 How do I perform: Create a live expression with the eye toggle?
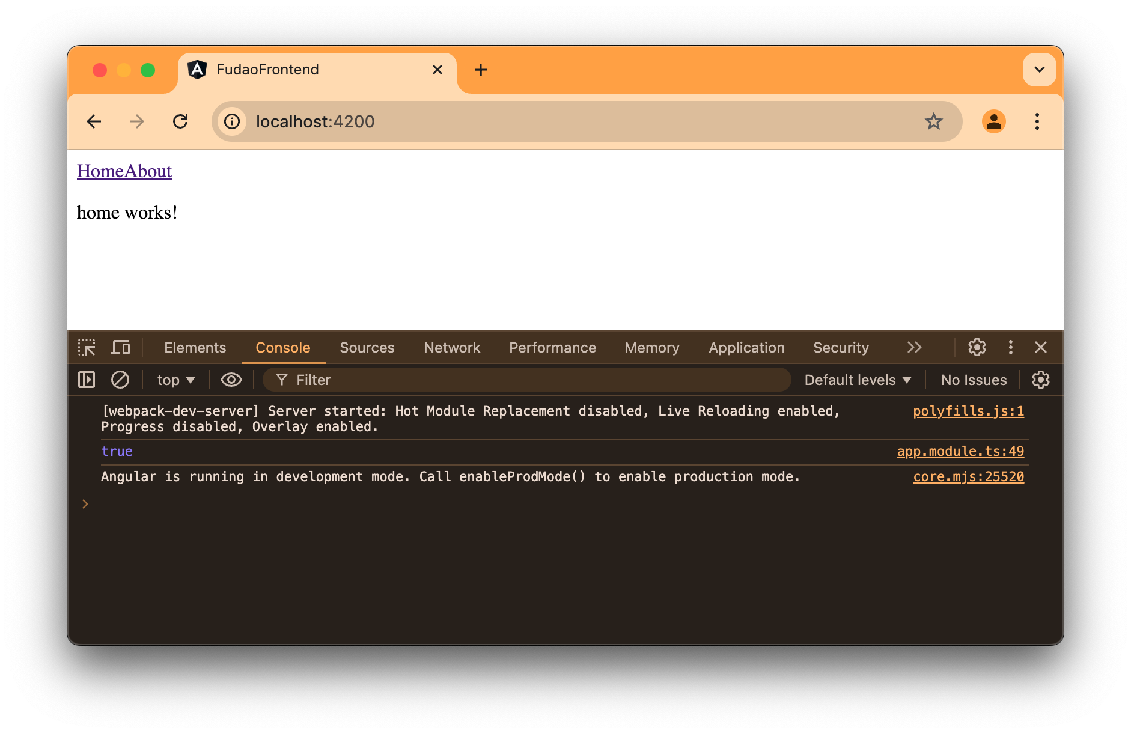click(231, 380)
